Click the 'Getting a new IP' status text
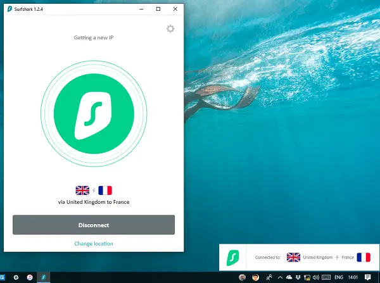 pos(94,37)
